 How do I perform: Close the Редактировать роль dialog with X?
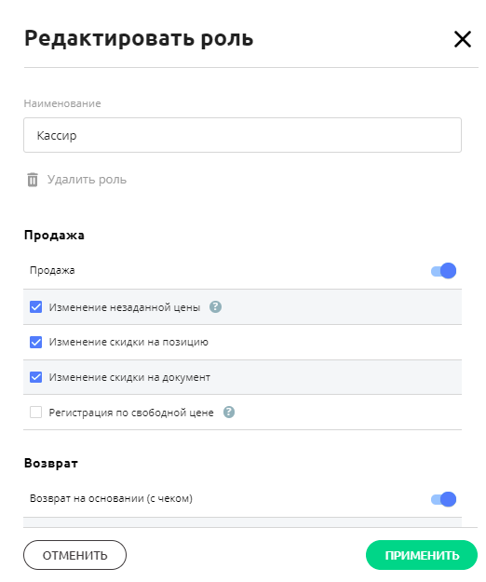coord(462,39)
